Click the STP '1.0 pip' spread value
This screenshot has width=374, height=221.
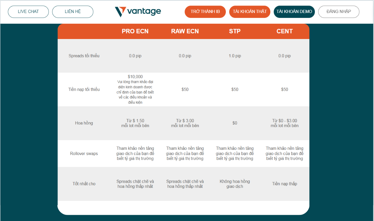tap(235, 56)
